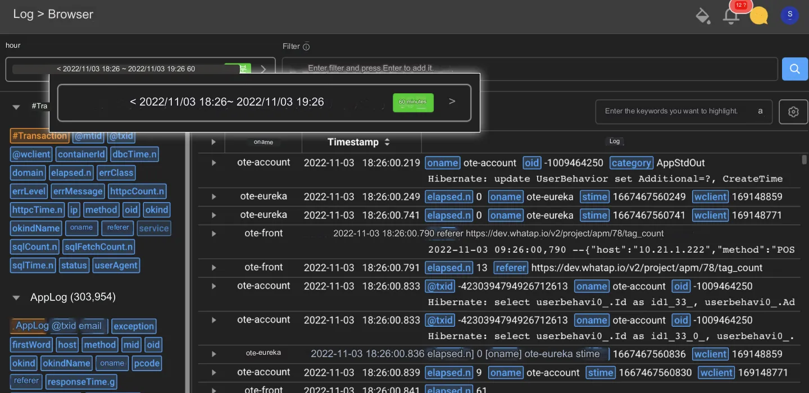Open the yellow chat bubble icon
The width and height of the screenshot is (809, 393).
point(759,16)
